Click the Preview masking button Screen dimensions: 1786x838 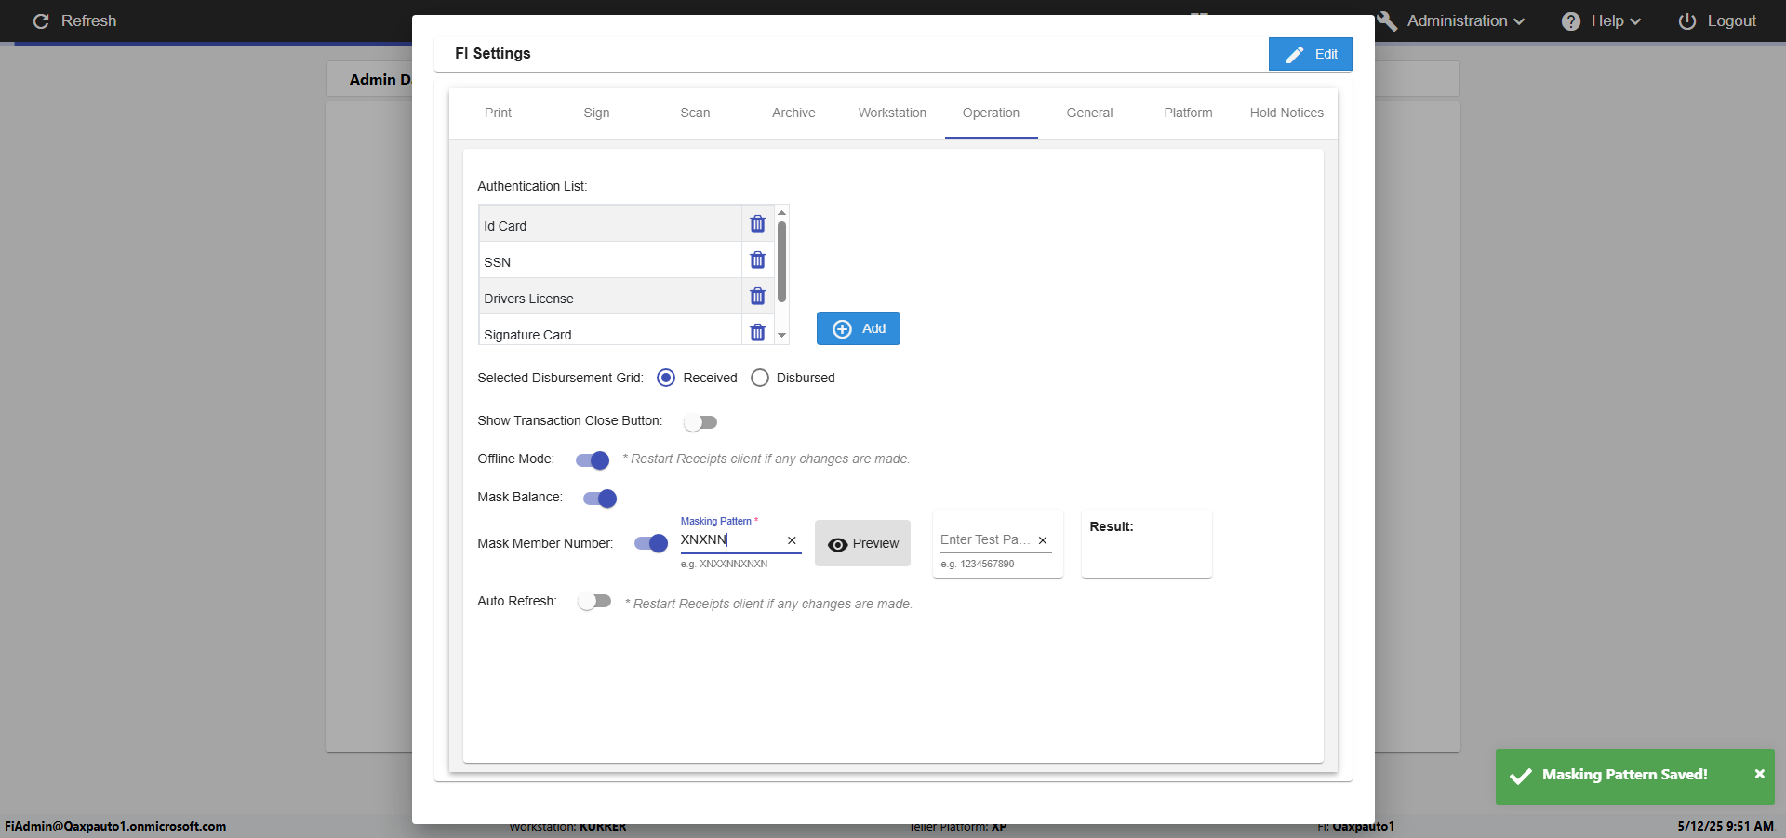click(x=862, y=543)
